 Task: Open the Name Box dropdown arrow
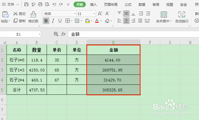[40, 34]
